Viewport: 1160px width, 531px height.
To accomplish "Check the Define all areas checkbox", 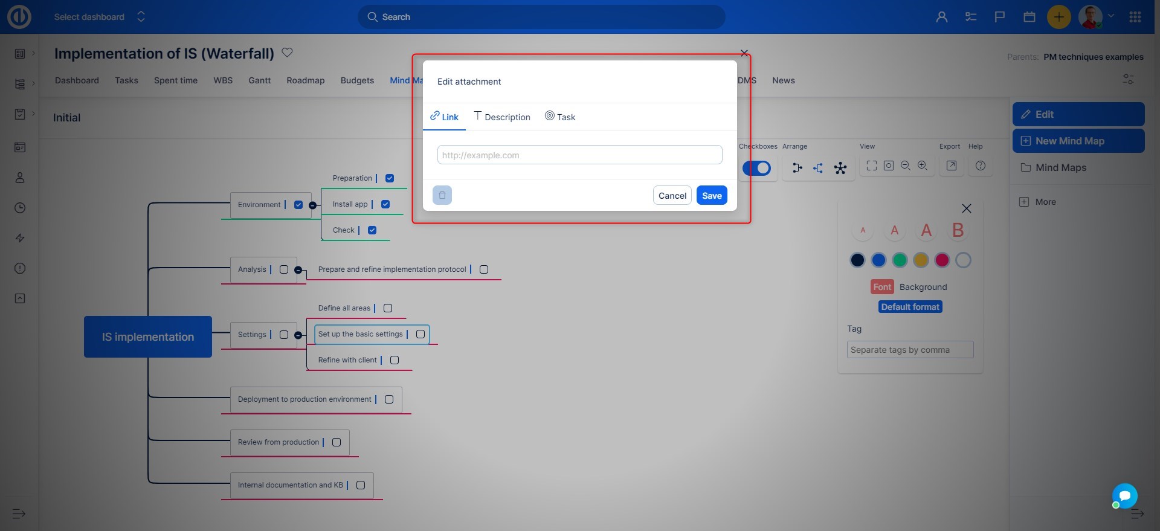I will pyautogui.click(x=388, y=308).
